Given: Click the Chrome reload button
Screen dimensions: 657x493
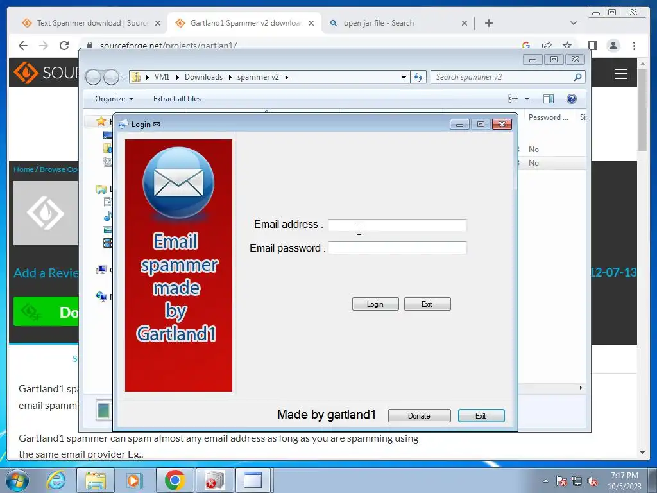Looking at the screenshot, I should 64,46.
